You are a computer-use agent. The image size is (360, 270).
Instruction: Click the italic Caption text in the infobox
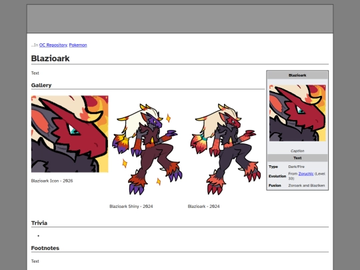[297, 151]
